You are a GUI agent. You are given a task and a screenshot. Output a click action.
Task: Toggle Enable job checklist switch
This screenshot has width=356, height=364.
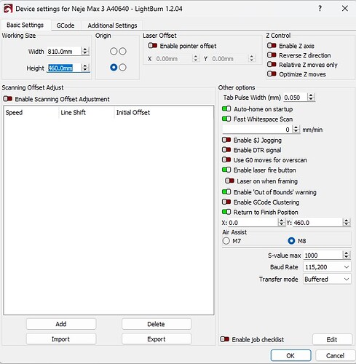coord(225,339)
